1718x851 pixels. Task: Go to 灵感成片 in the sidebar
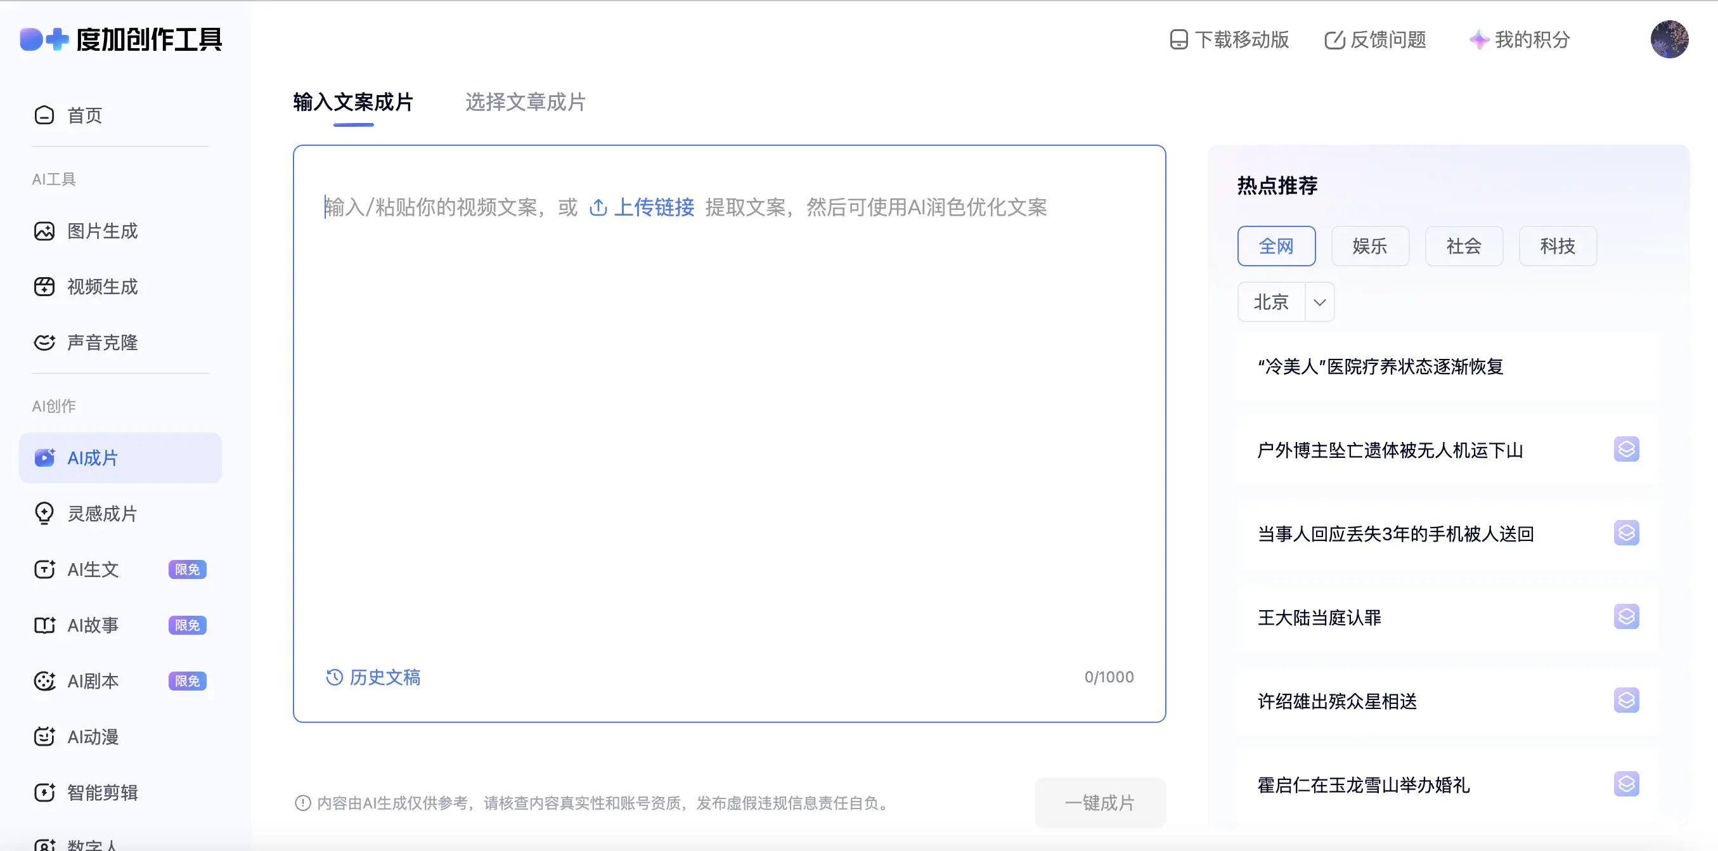(102, 514)
